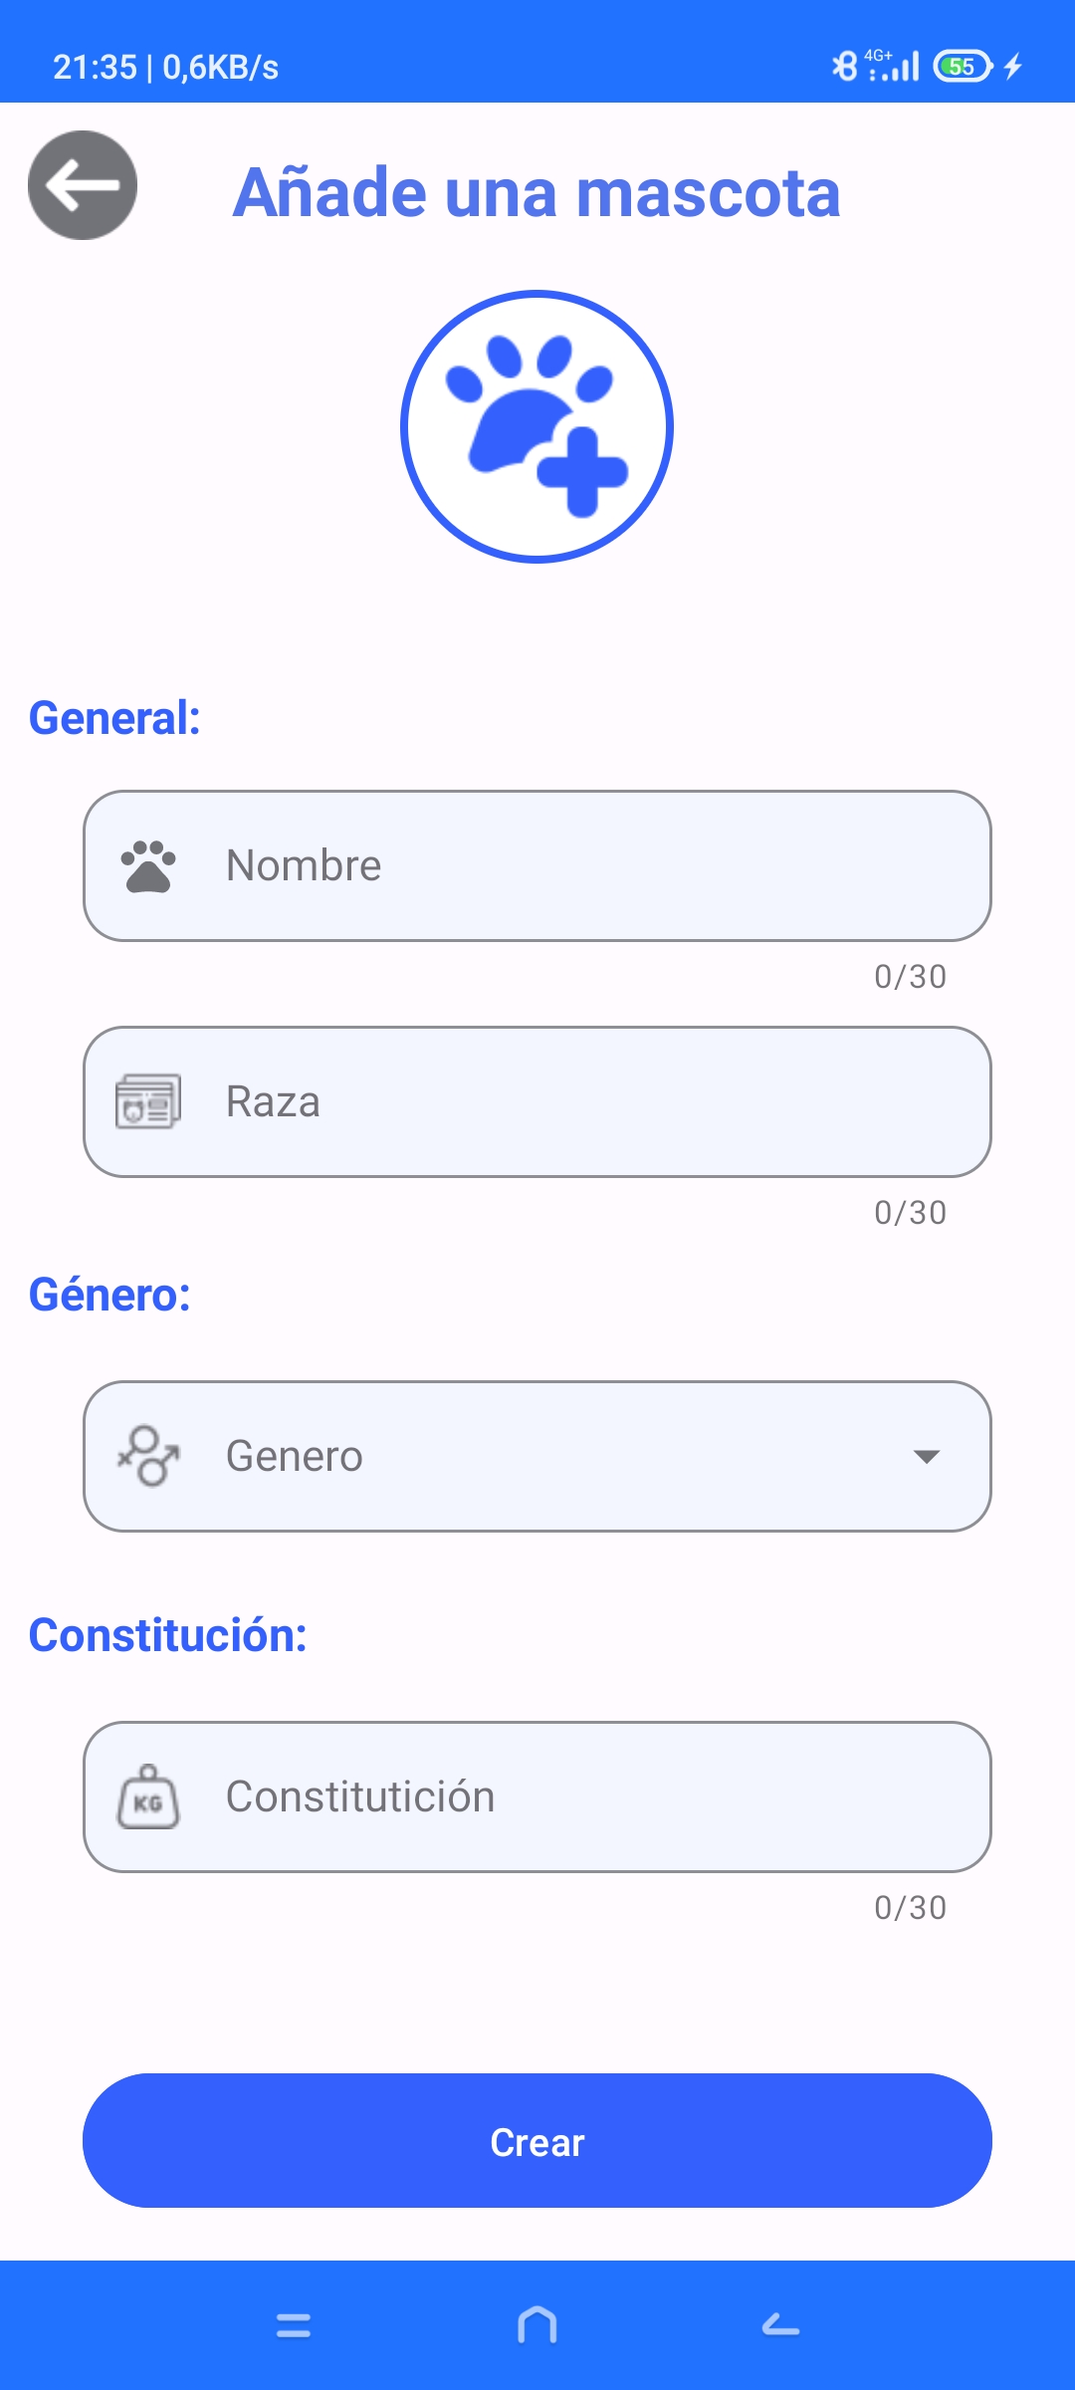Tap the Android home navigation icon
The image size is (1075, 2390).
537,2326
